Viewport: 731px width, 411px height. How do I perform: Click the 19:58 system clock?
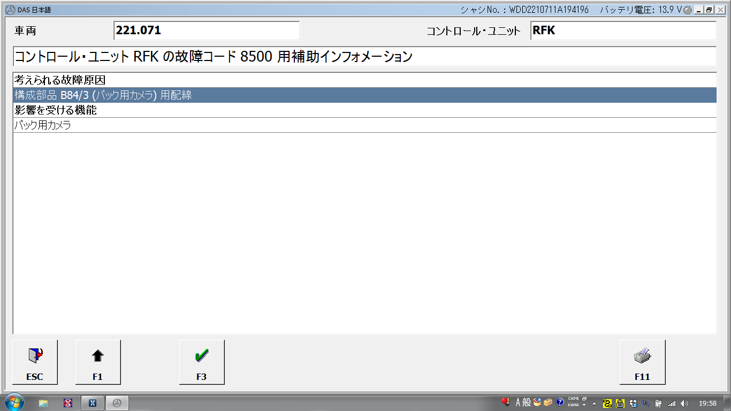point(707,403)
